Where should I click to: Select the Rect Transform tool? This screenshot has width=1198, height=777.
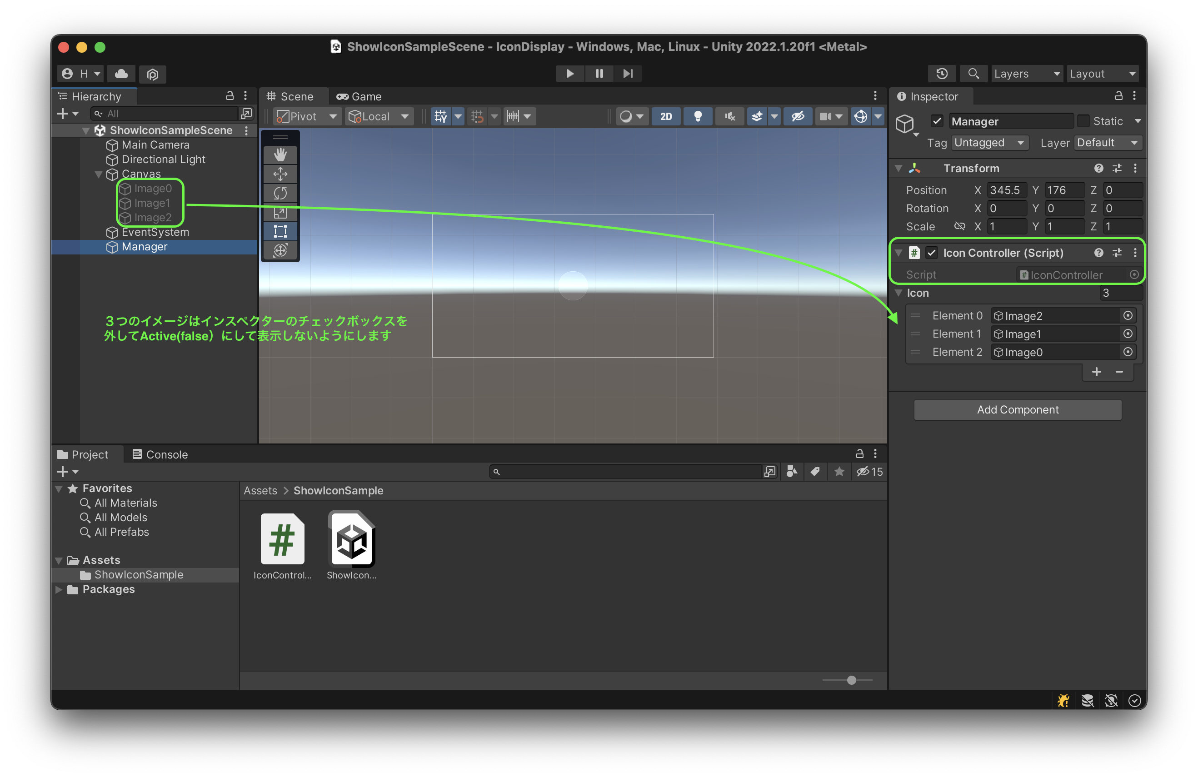(280, 231)
